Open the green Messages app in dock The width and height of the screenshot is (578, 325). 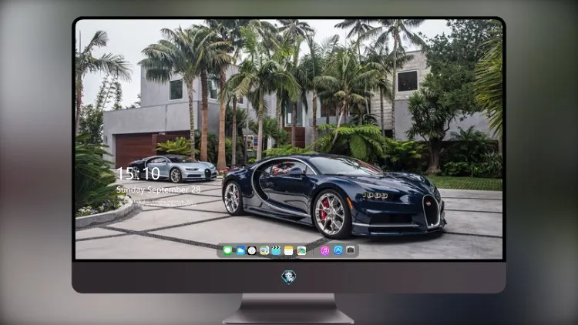tap(228, 250)
